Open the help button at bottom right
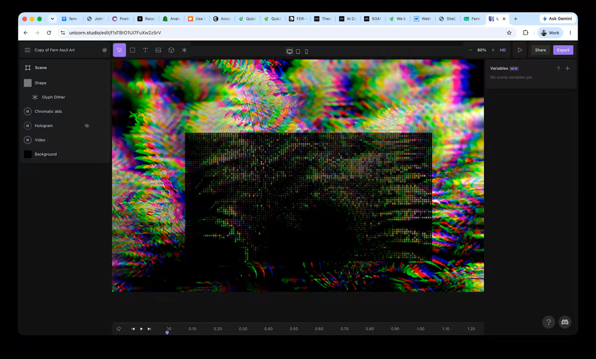This screenshot has height=359, width=596. (x=548, y=322)
